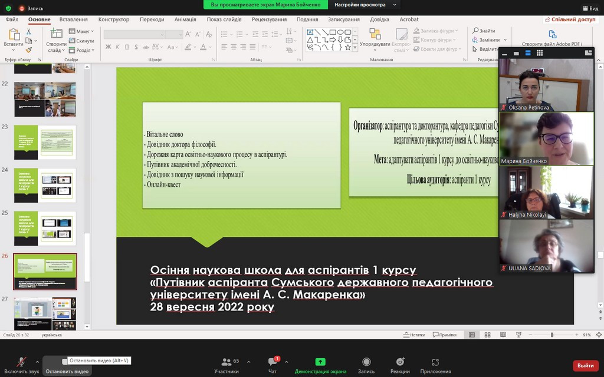
Task: Click Create Adobe PDF file icon
Action: point(552,34)
